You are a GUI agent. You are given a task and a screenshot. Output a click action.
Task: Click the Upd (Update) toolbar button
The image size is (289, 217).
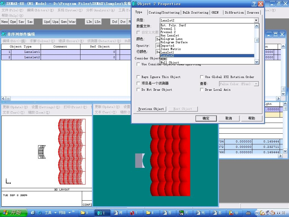pos(47,21)
